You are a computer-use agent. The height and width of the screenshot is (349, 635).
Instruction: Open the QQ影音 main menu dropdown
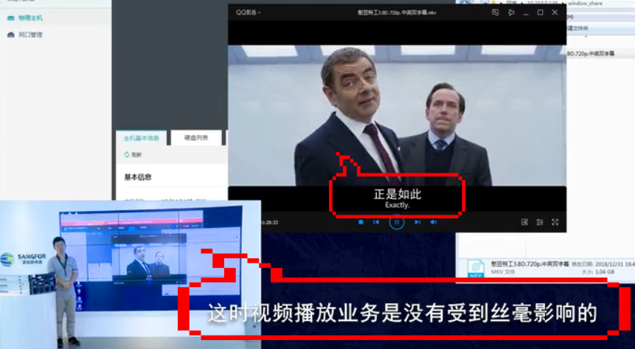[249, 13]
